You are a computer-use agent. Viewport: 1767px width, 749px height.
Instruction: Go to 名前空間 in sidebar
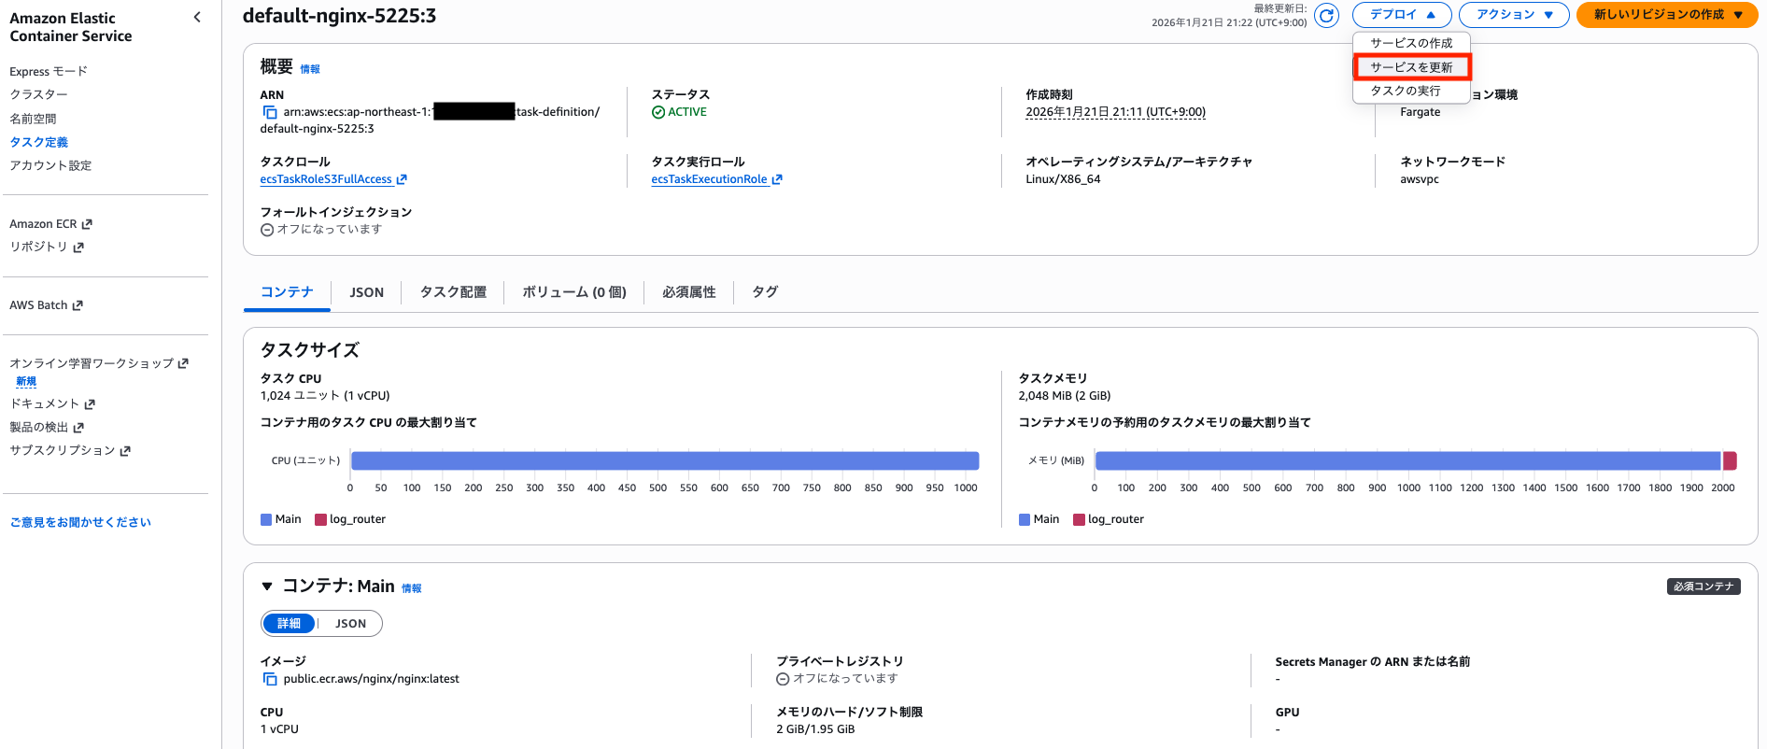[33, 119]
